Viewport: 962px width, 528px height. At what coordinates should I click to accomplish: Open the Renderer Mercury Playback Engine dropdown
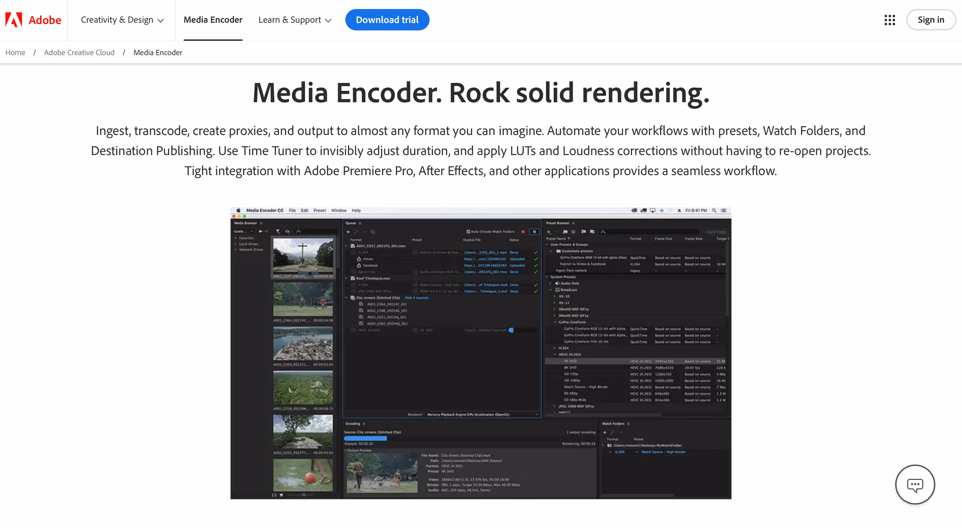(x=482, y=414)
